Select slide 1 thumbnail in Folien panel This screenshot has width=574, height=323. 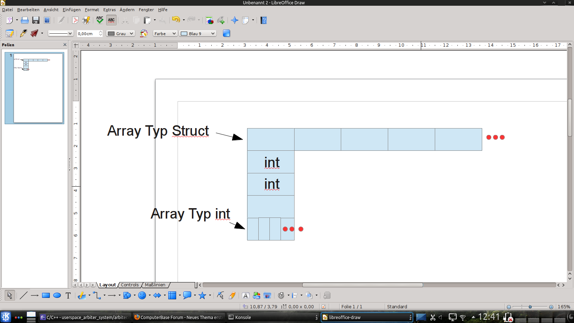[34, 88]
